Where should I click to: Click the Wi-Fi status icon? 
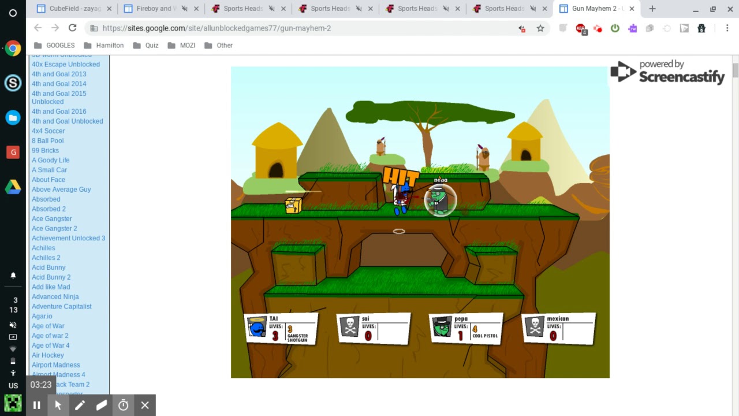(x=13, y=349)
